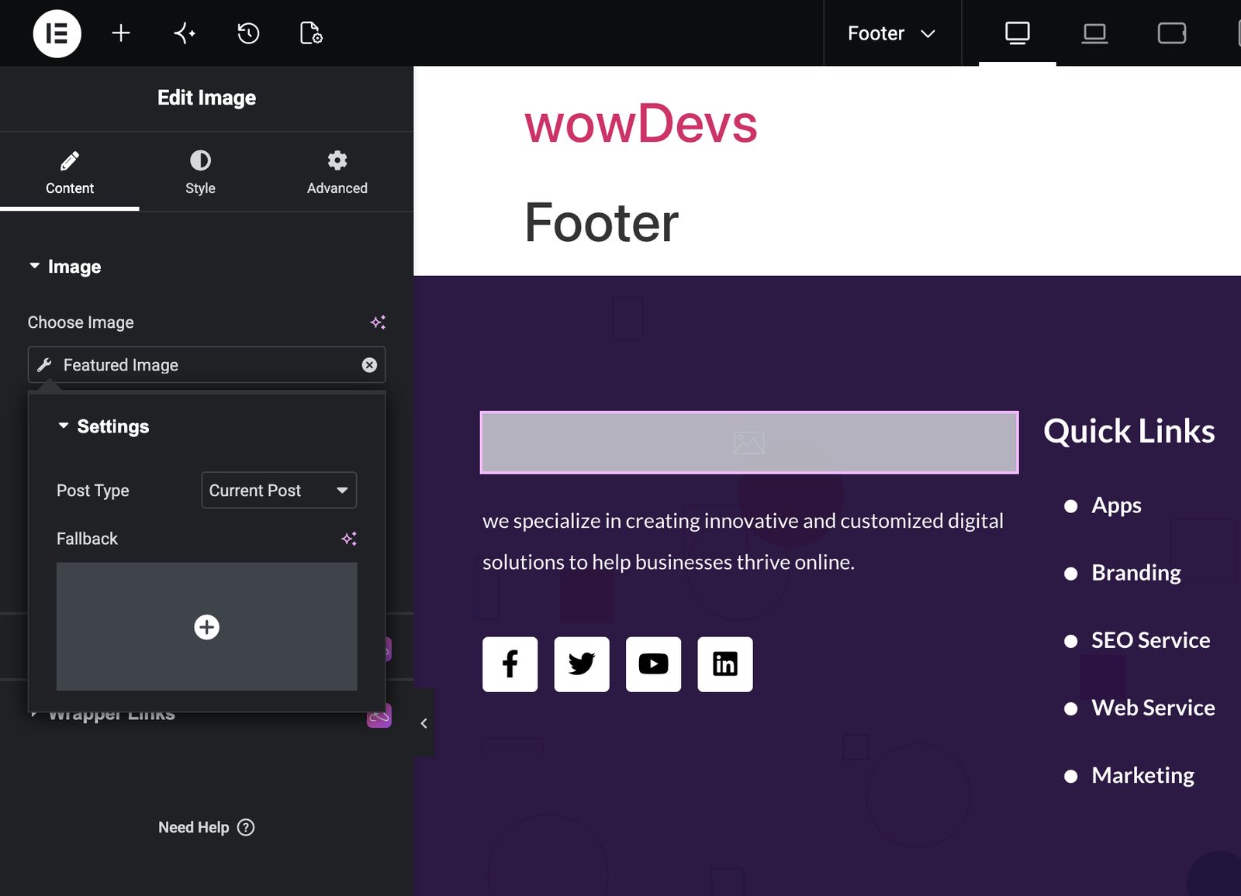Open the Apps quick link
Image resolution: width=1241 pixels, height=896 pixels.
click(1116, 505)
